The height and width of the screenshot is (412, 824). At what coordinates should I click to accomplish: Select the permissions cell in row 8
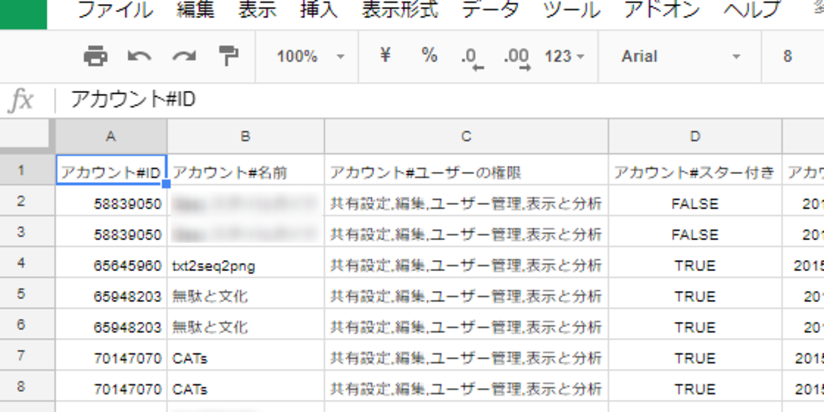[x=467, y=387]
